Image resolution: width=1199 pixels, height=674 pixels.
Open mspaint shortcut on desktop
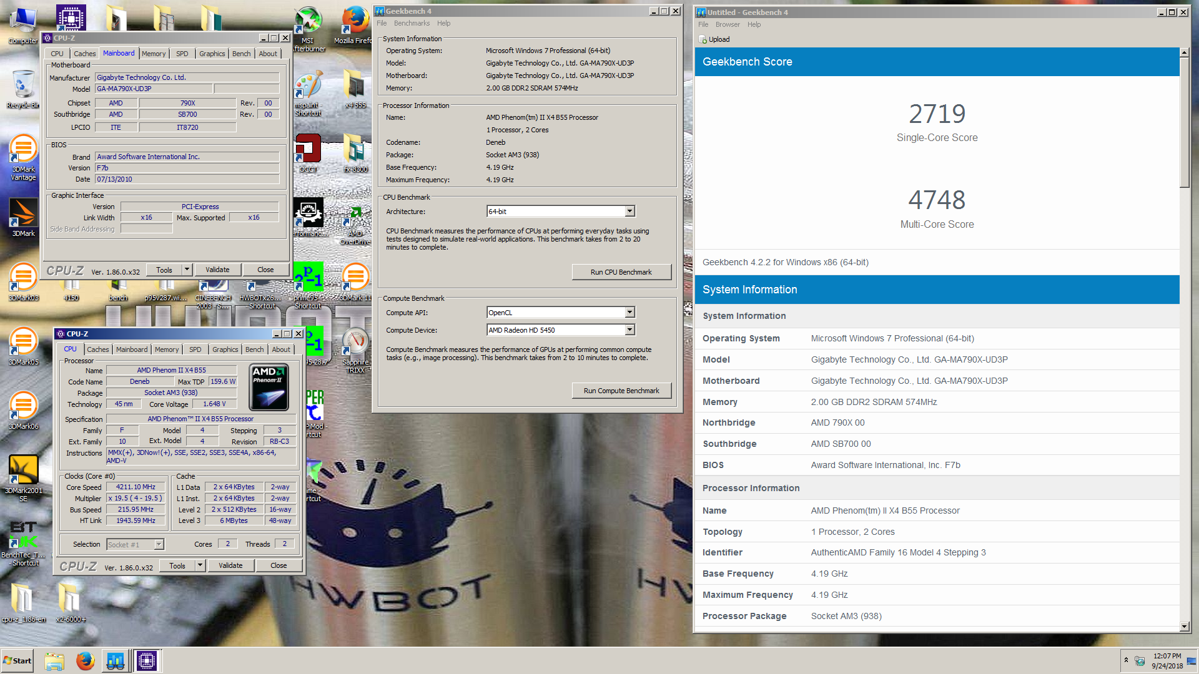click(308, 94)
